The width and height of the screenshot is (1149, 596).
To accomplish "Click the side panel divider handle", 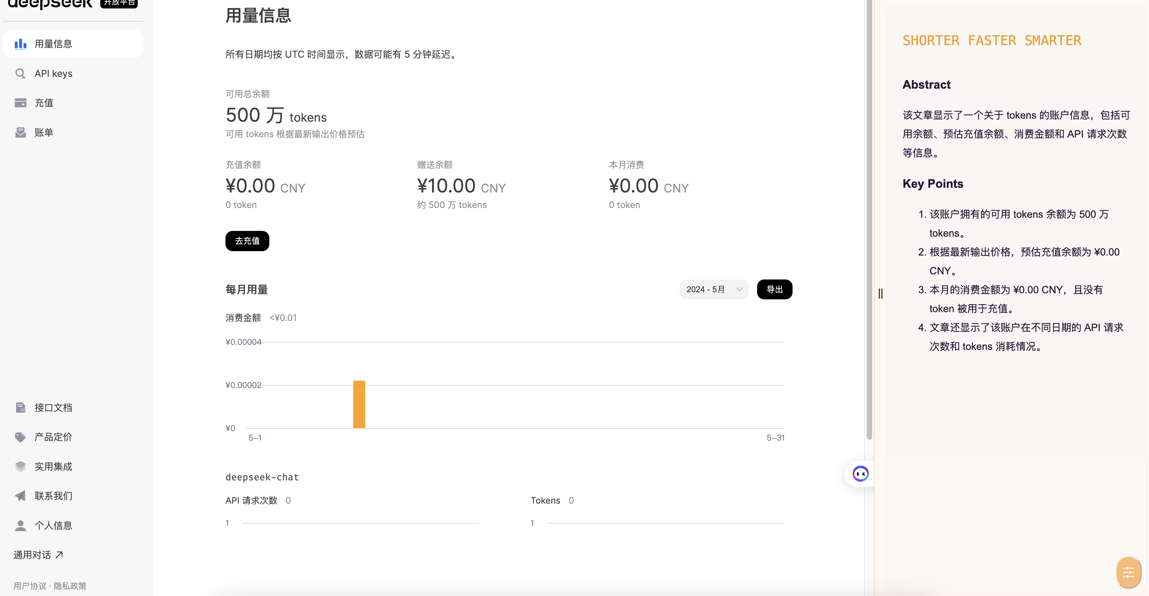I will (880, 294).
